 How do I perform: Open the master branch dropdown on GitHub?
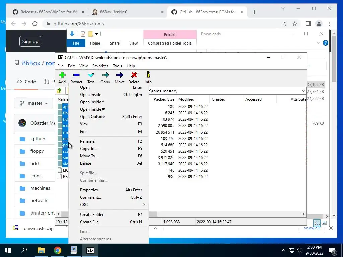[x=34, y=103]
